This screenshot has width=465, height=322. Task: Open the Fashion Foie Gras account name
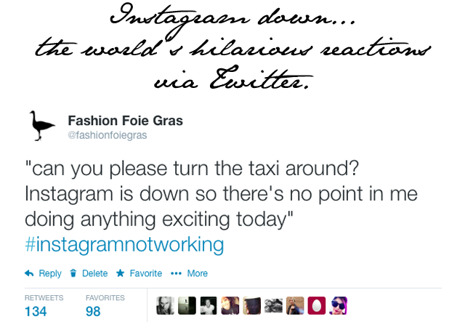pos(124,119)
